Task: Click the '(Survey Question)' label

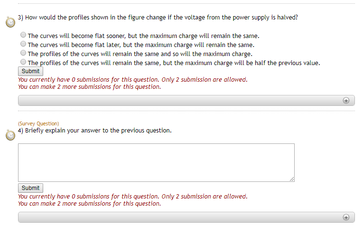Action: point(38,124)
